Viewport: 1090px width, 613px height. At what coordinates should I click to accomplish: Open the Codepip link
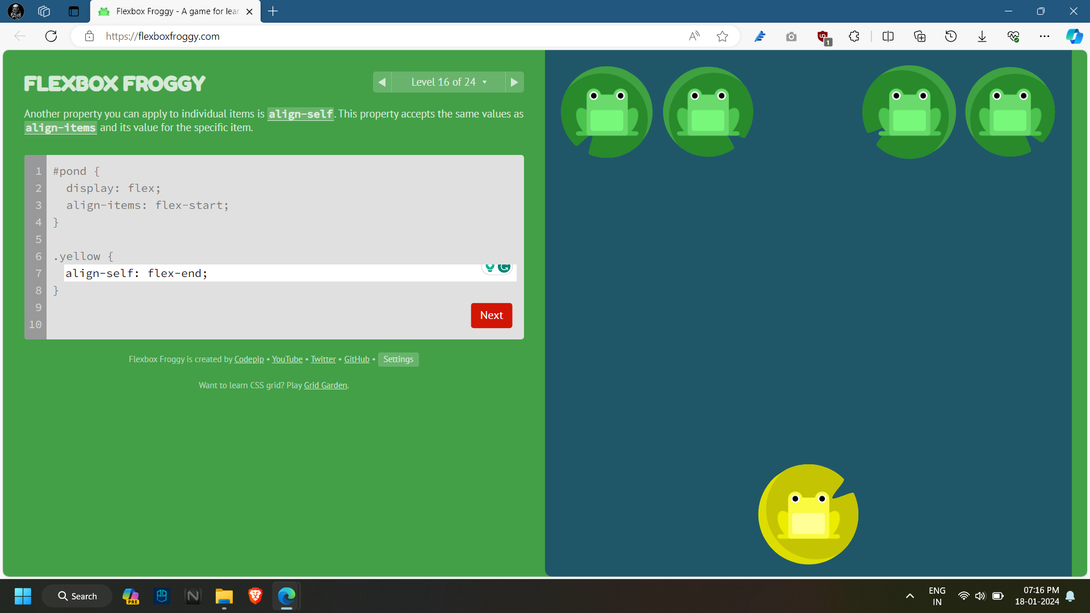click(249, 359)
